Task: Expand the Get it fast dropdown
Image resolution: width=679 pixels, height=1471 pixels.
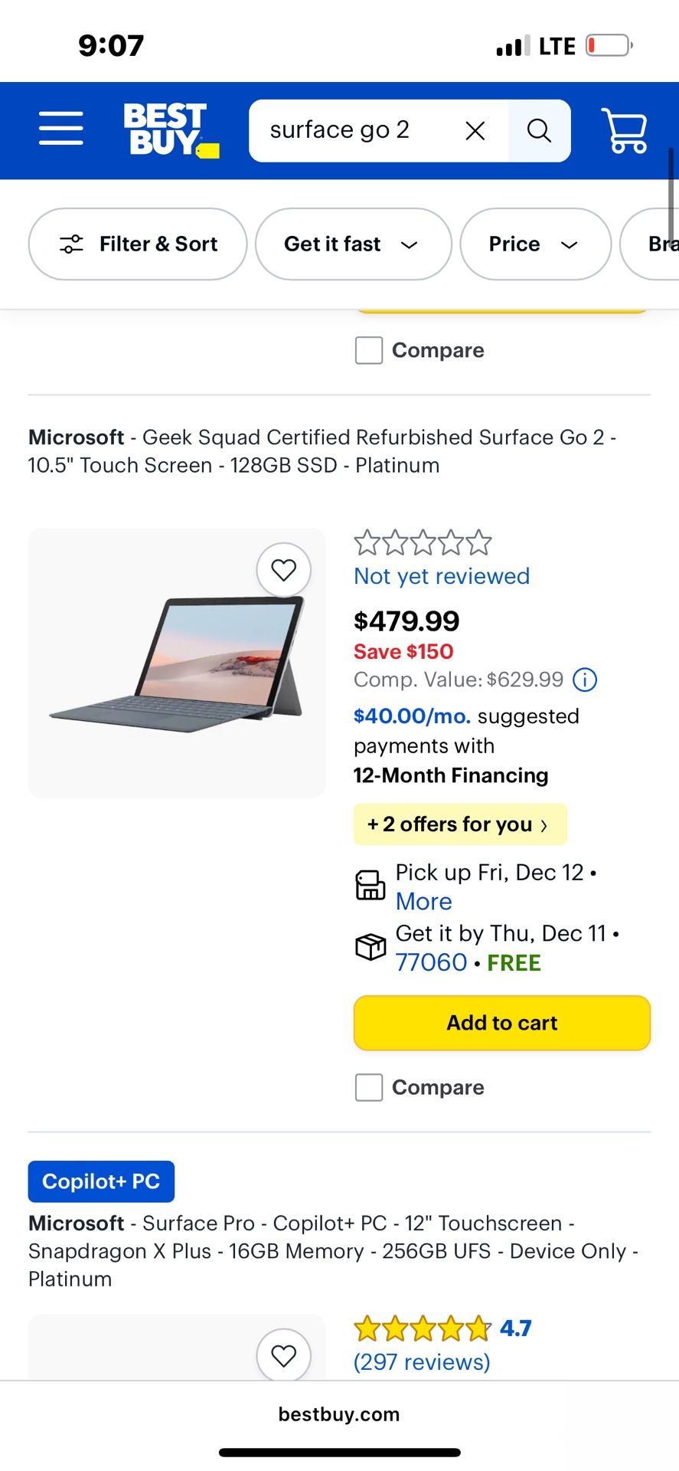Action: pos(353,244)
